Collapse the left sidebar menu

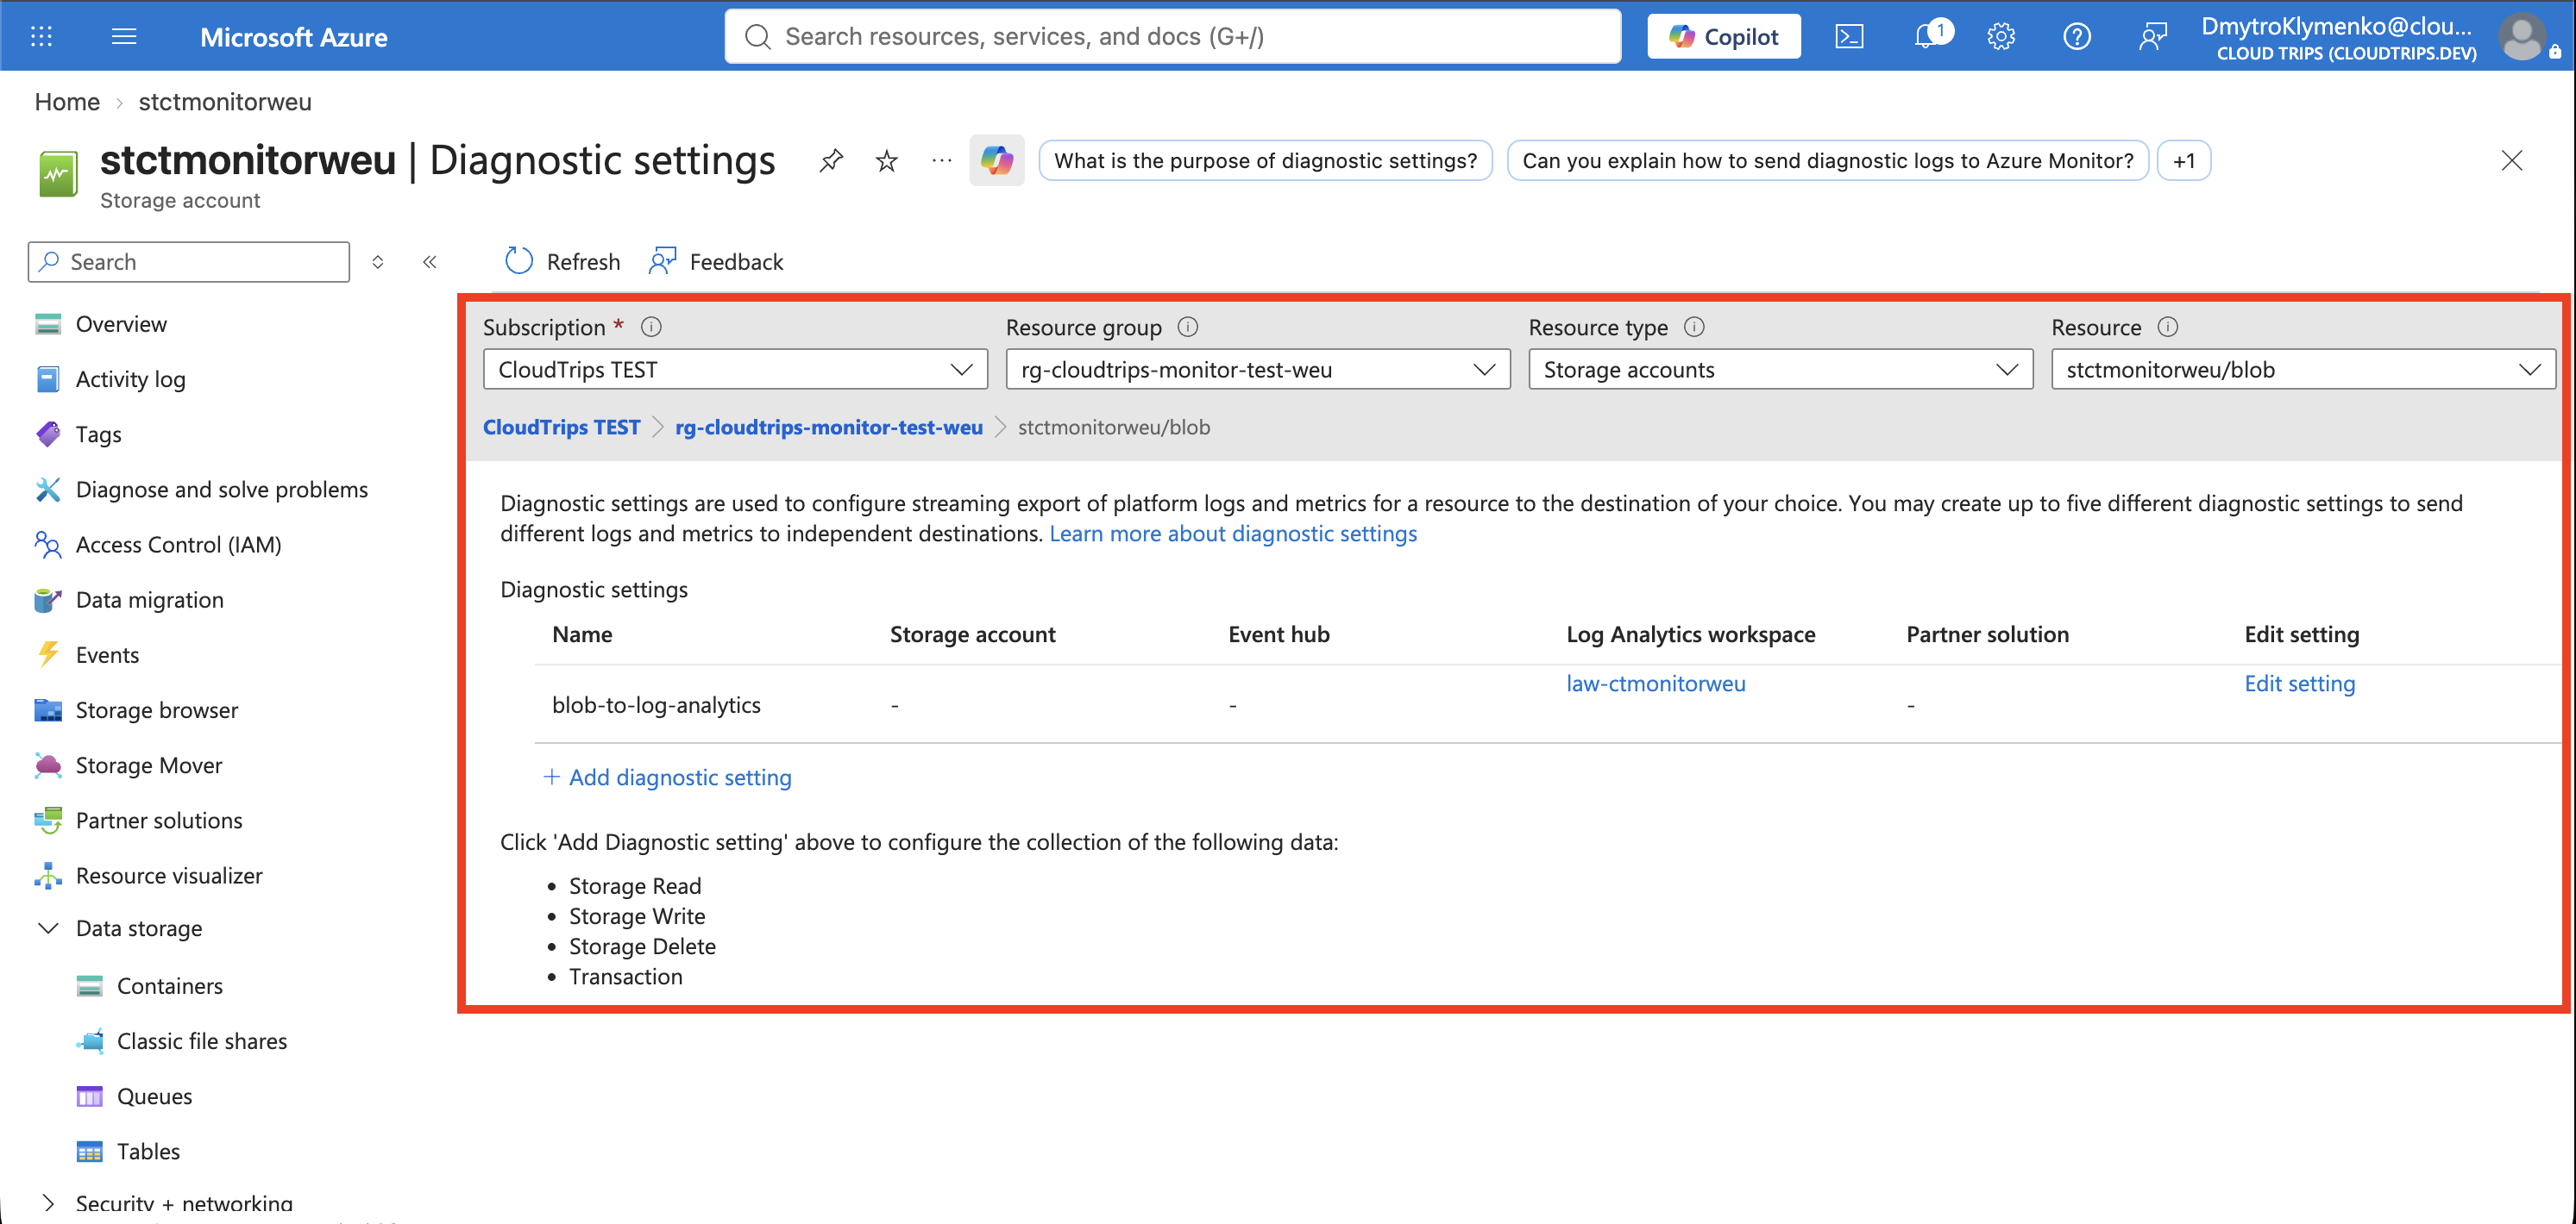pos(430,262)
